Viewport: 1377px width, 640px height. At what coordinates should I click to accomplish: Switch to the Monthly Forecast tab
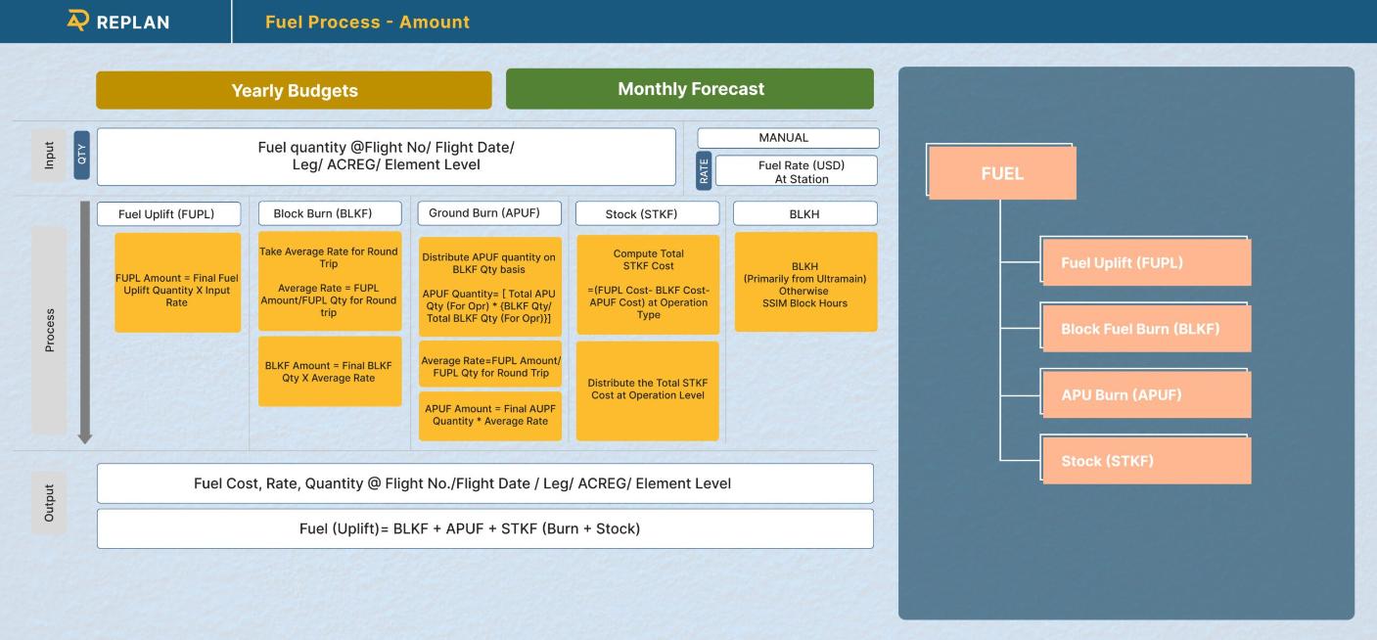[690, 89]
